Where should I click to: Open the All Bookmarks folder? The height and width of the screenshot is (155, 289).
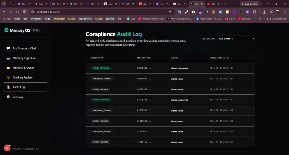[277, 19]
